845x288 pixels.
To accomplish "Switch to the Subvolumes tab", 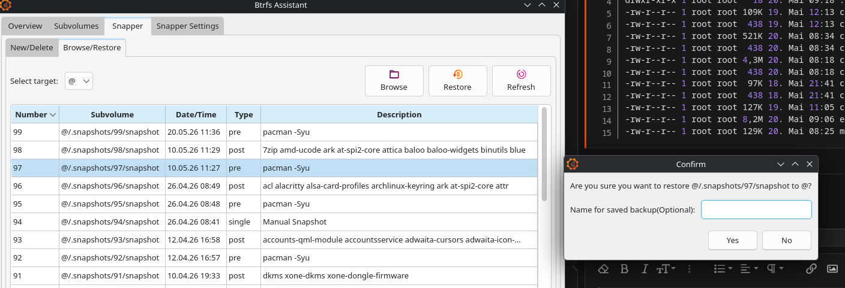I will pos(76,26).
